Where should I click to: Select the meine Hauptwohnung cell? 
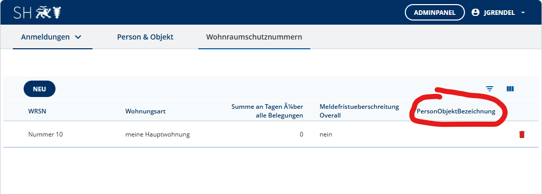(157, 134)
